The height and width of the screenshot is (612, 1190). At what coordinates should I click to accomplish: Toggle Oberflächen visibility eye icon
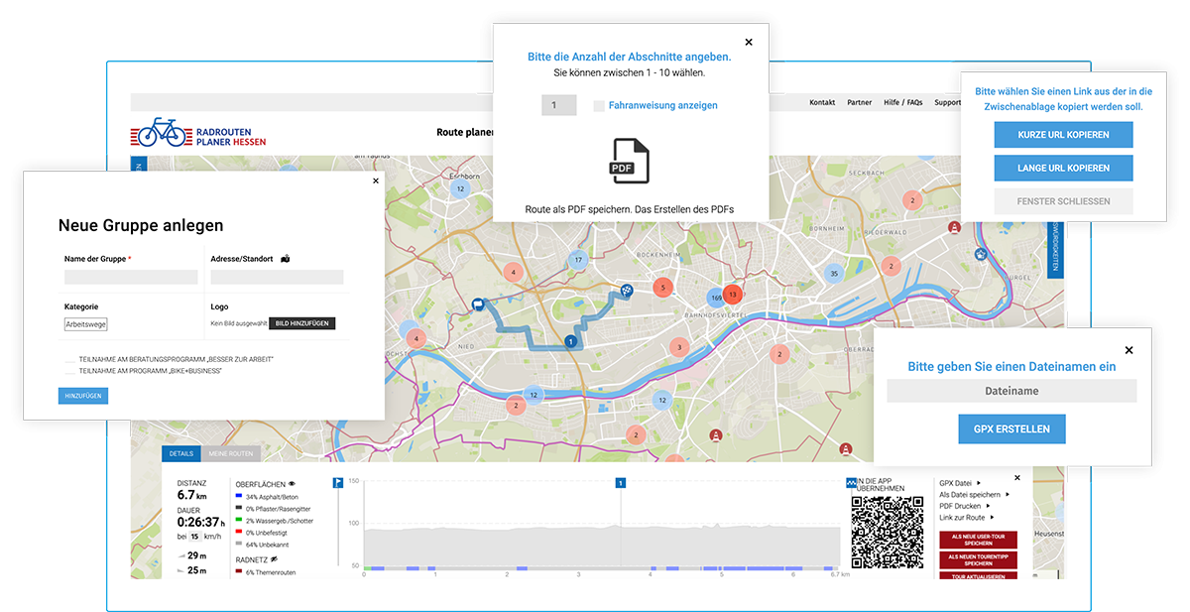pos(292,484)
